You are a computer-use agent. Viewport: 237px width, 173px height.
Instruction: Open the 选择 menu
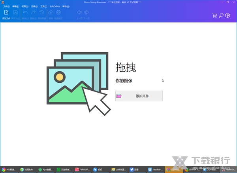click(x=34, y=6)
